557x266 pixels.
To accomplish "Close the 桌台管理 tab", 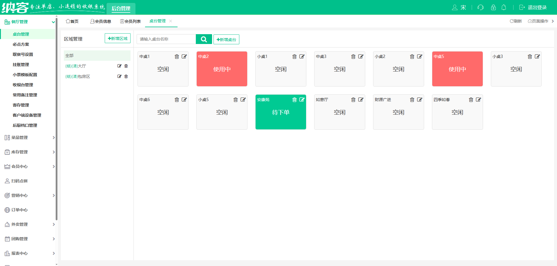I will click(171, 21).
